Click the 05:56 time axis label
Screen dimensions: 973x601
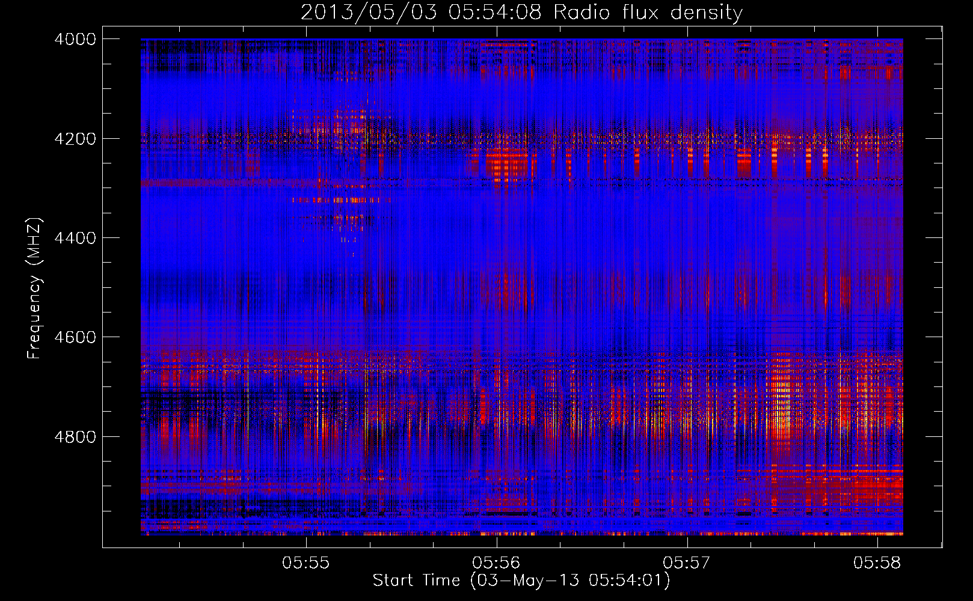pos(496,563)
